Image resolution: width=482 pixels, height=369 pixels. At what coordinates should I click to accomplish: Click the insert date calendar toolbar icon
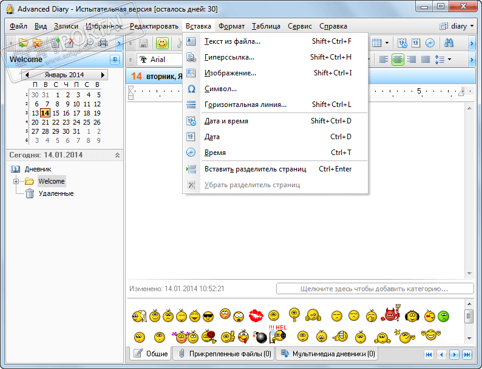pos(416,43)
